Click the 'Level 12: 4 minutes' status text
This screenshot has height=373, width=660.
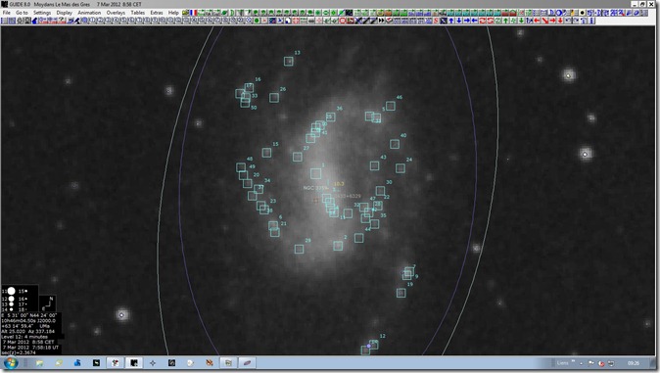pos(24,337)
